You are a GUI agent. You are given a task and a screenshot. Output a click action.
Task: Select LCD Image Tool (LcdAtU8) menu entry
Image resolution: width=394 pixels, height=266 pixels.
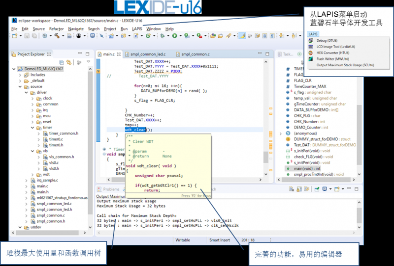tap(335, 47)
